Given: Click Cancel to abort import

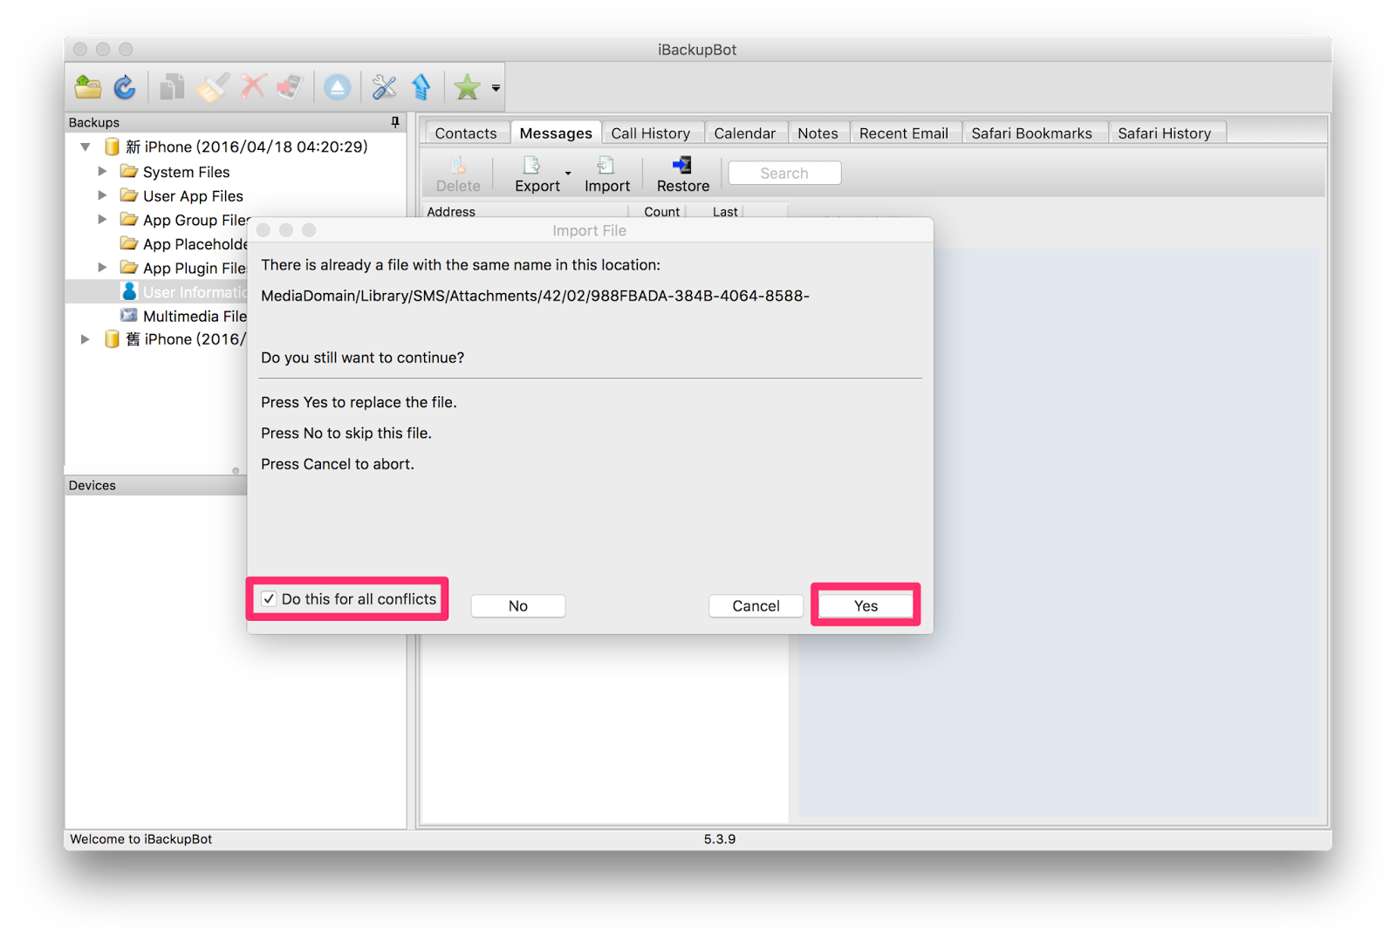Looking at the screenshot, I should pos(756,606).
